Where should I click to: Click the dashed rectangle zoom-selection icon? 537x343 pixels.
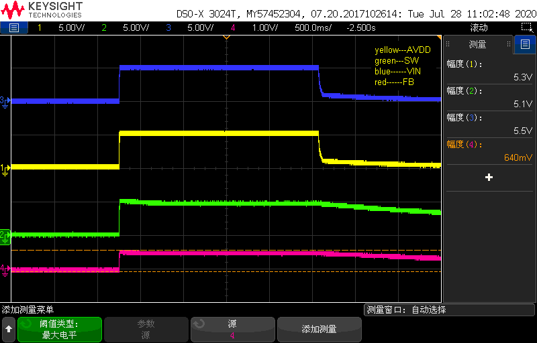click(x=527, y=27)
